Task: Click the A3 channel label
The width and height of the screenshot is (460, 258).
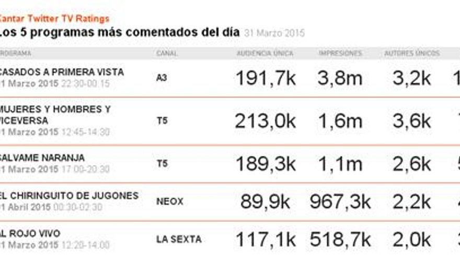Action: coord(162,78)
